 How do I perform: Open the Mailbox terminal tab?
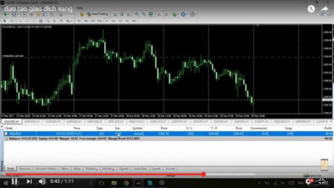point(92,169)
